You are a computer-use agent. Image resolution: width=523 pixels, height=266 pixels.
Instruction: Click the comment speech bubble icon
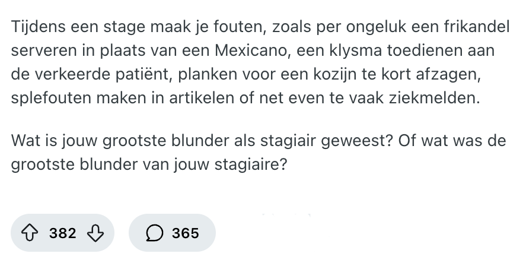point(154,233)
